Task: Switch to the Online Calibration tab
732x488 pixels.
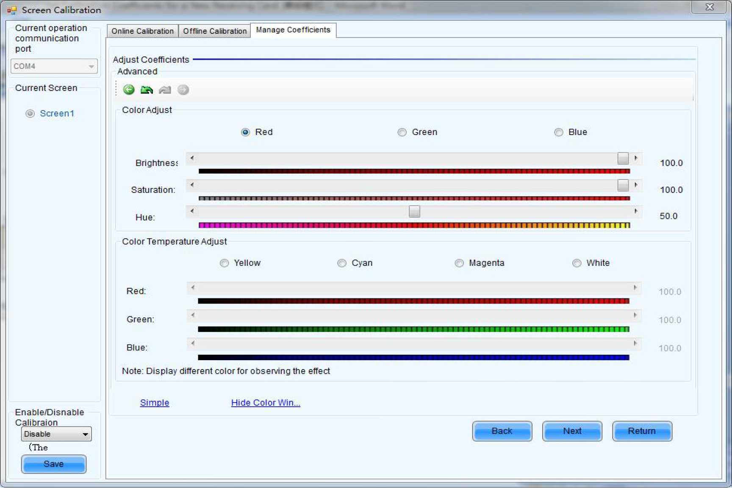Action: (142, 31)
